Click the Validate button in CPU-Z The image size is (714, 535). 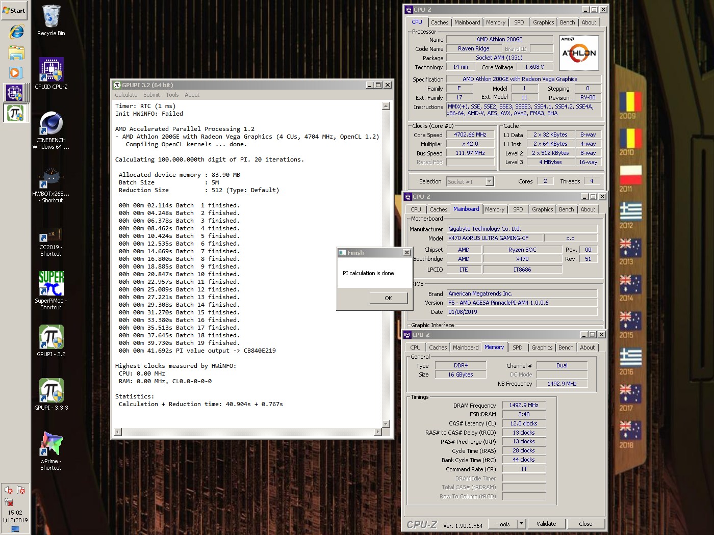click(x=546, y=524)
